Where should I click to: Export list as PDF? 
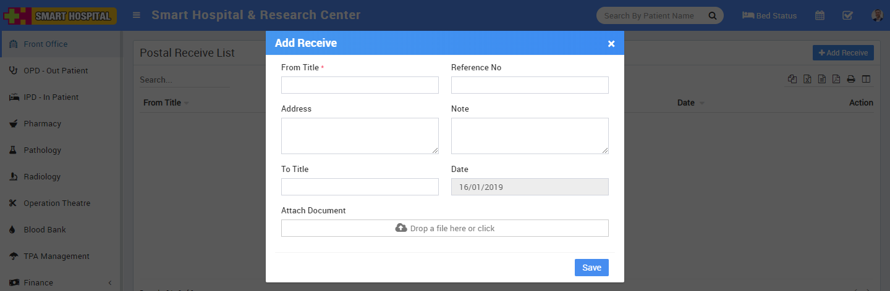(836, 79)
